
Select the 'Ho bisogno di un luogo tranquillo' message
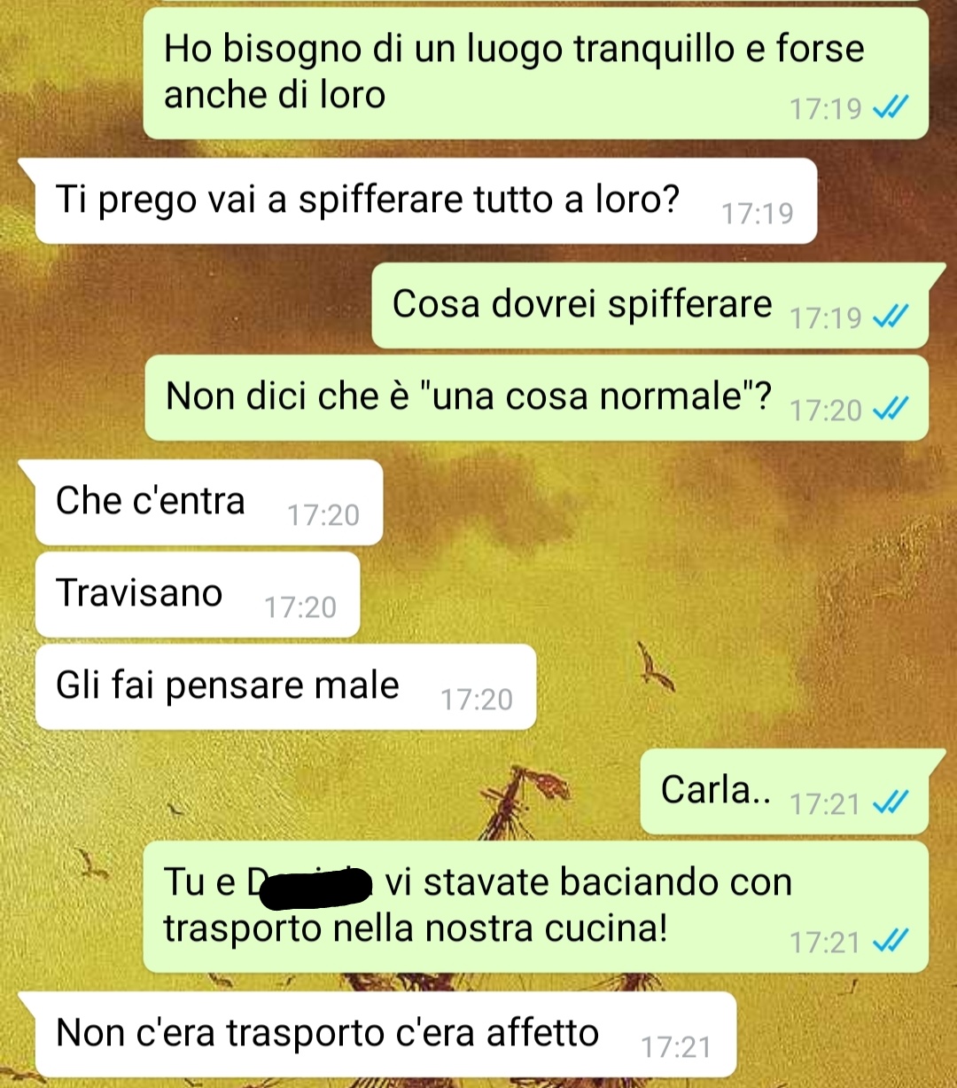tap(535, 73)
